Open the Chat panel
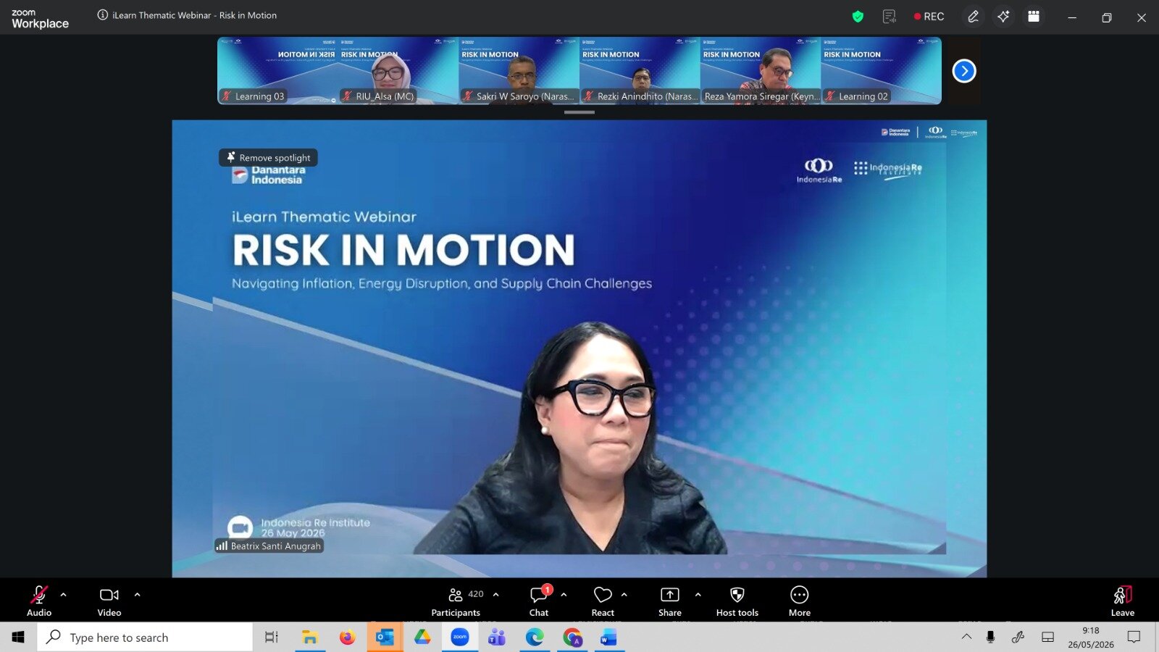 pos(539,601)
